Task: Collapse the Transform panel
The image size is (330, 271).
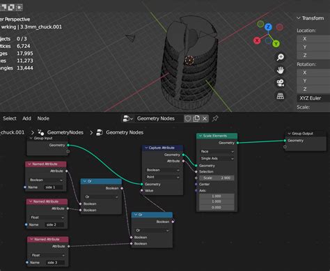Action: click(299, 18)
